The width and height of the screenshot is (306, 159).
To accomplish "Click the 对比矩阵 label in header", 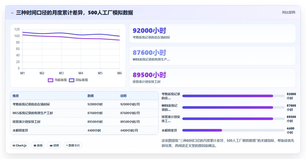I will pos(289,13).
